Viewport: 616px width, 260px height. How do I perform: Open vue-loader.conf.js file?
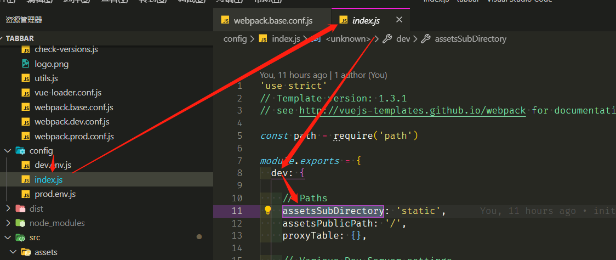pos(68,93)
